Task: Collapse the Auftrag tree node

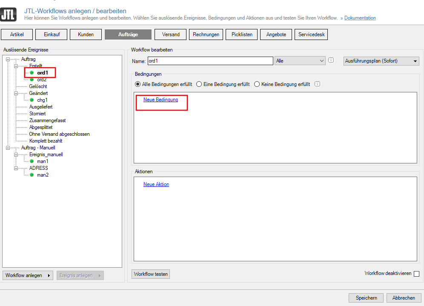Action: click(8, 59)
